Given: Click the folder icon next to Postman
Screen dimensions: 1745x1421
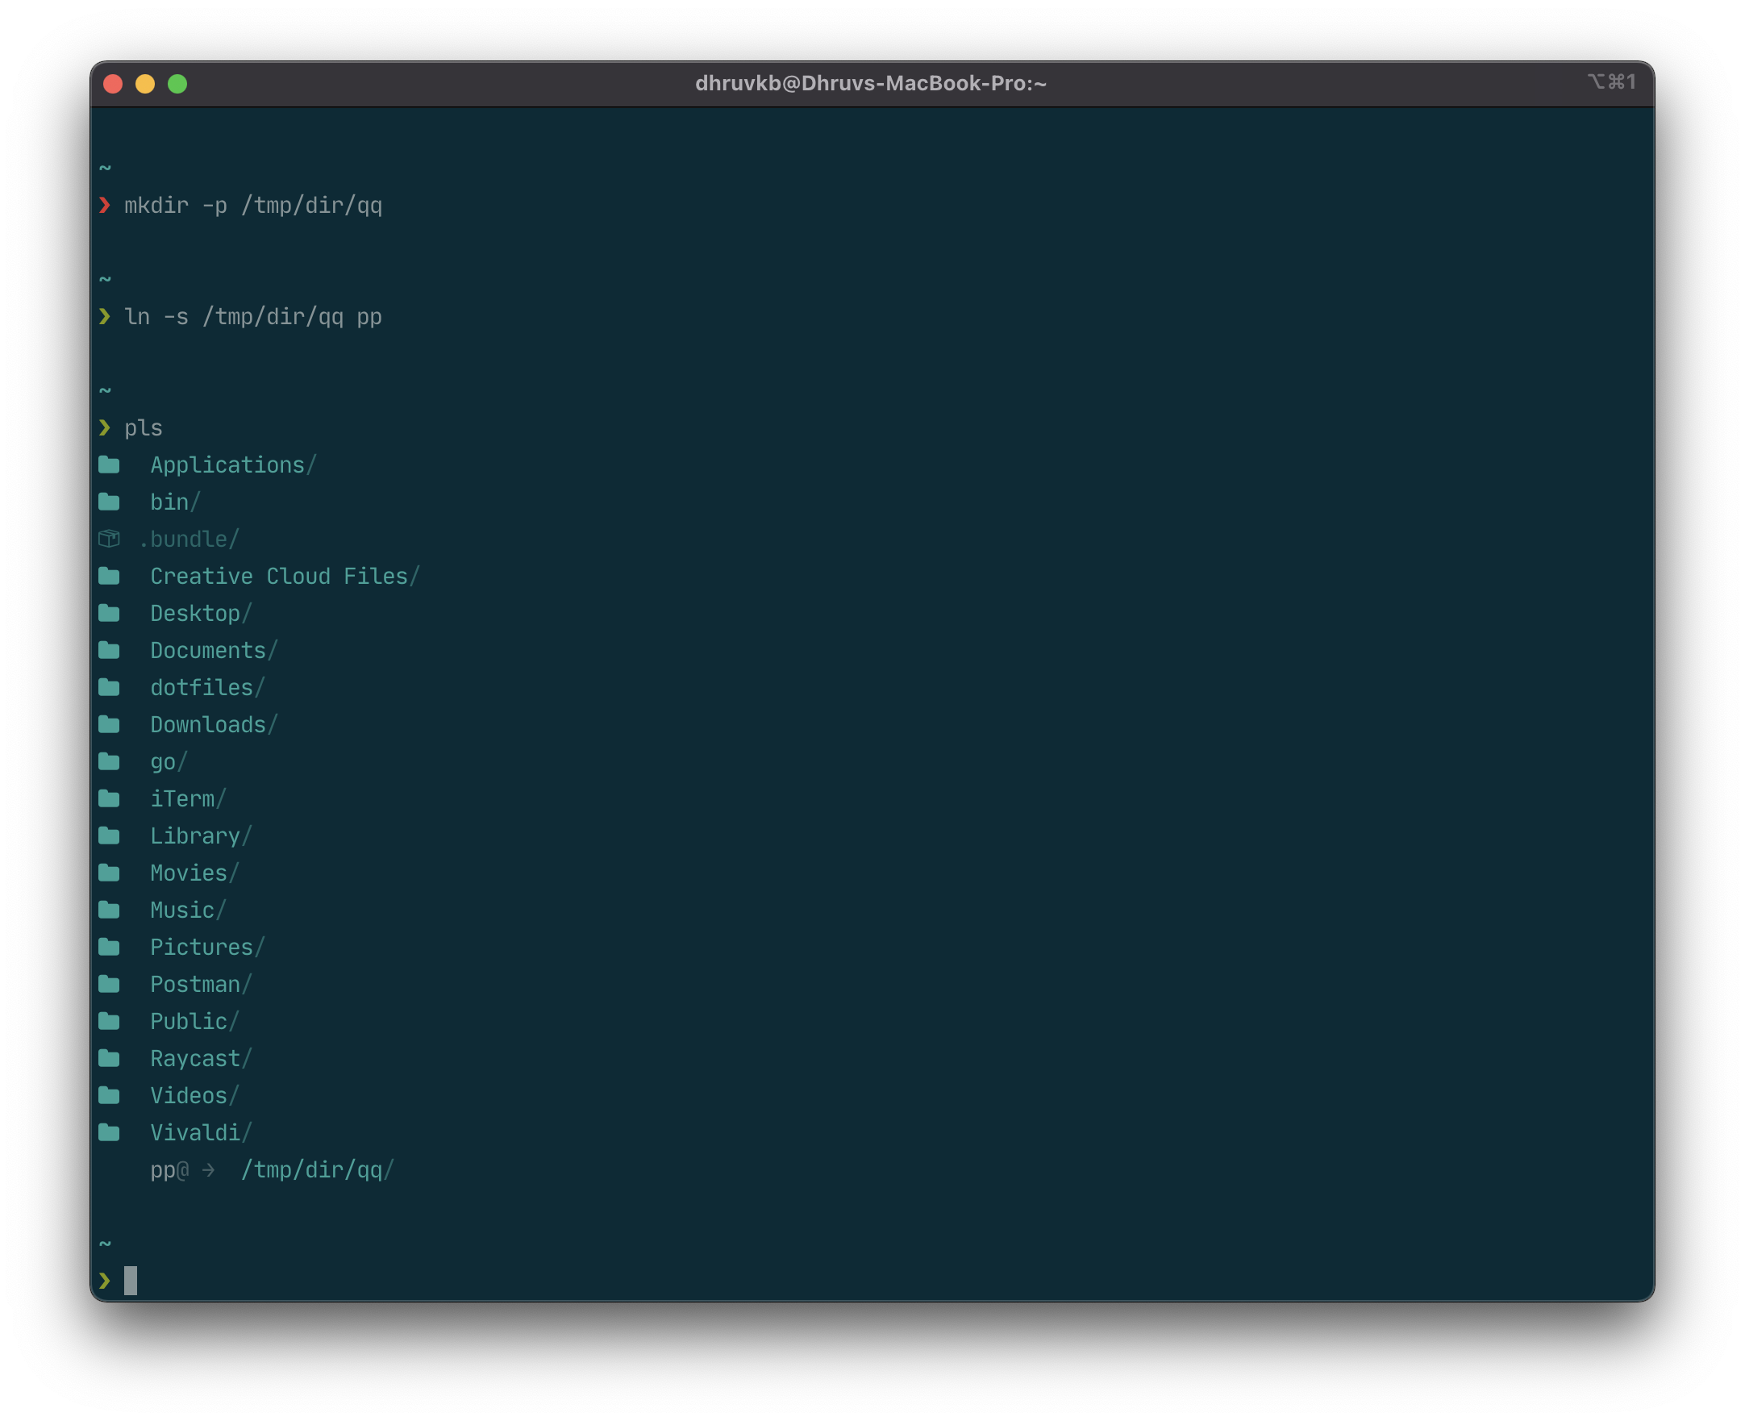Looking at the screenshot, I should (109, 984).
